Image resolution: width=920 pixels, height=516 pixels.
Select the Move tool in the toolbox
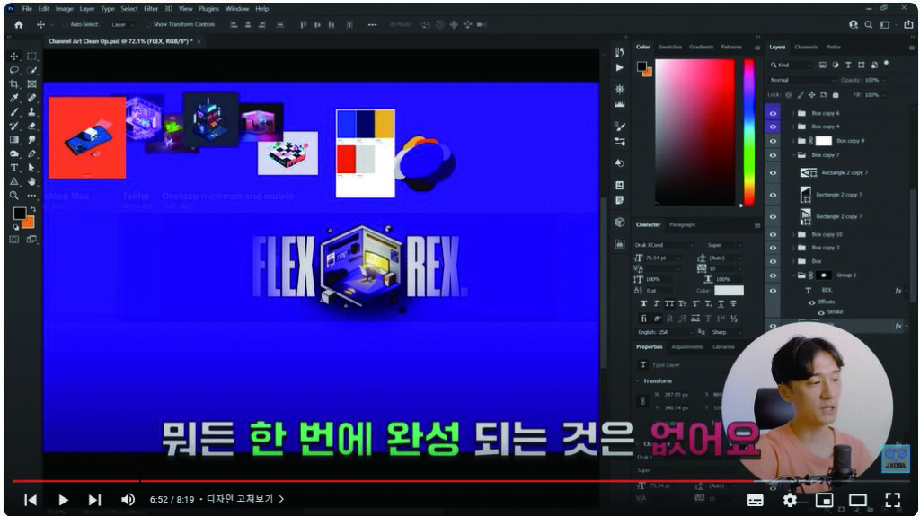14,57
